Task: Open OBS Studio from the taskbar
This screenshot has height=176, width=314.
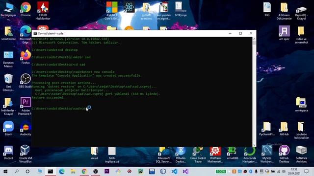Action: tap(96, 172)
